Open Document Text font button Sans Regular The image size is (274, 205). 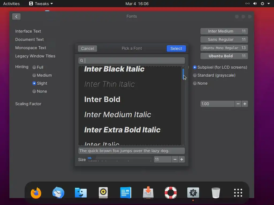click(x=224, y=40)
